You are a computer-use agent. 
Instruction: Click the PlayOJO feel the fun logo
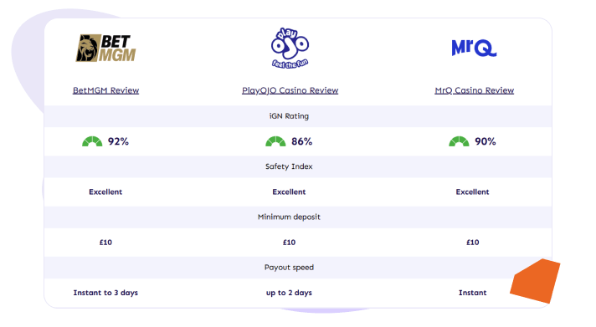(x=290, y=49)
